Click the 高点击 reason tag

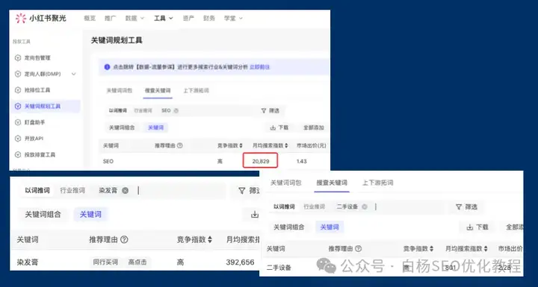[137, 262]
